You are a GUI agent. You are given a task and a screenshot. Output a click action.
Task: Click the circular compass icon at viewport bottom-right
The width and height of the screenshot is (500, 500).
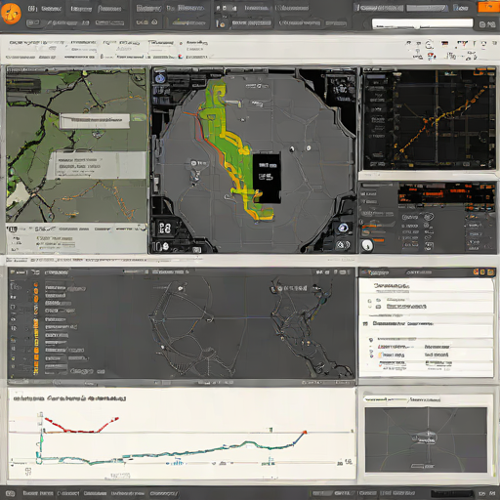(342, 245)
